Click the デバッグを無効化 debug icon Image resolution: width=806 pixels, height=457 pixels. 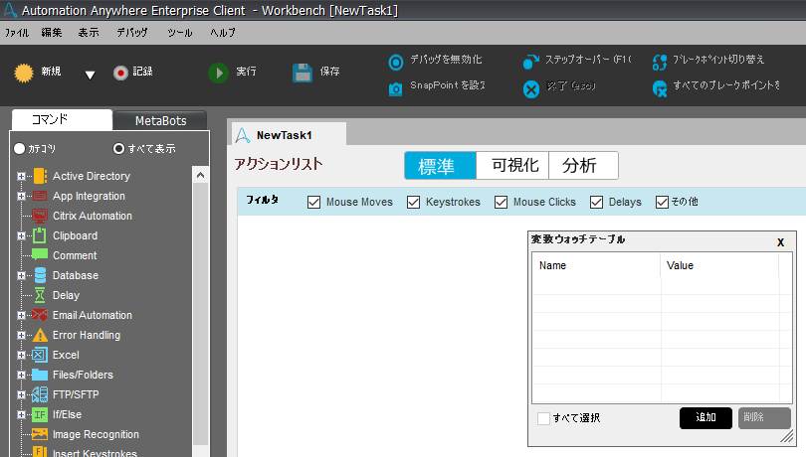396,63
